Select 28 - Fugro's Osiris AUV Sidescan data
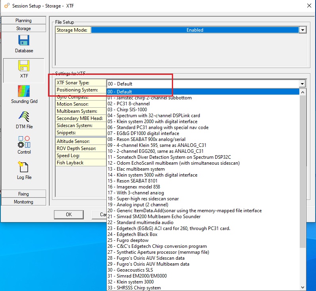The width and height of the screenshot is (316, 291). pos(203,258)
